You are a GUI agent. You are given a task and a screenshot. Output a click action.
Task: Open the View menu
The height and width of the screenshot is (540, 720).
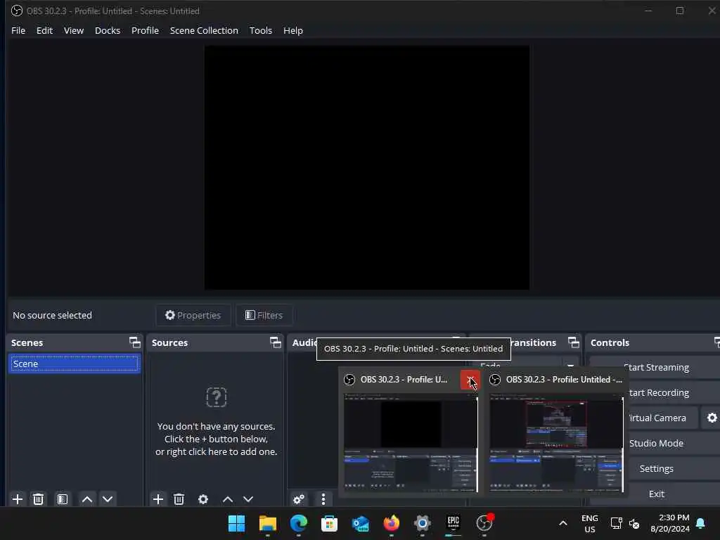(73, 30)
